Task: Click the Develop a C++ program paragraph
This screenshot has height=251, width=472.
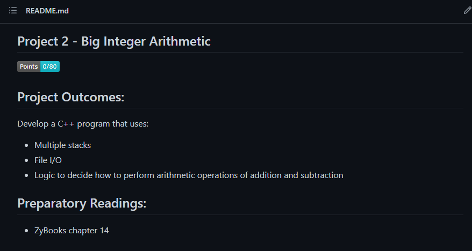Action: 83,124
